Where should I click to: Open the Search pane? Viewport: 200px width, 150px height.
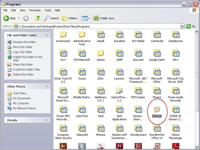point(51,18)
